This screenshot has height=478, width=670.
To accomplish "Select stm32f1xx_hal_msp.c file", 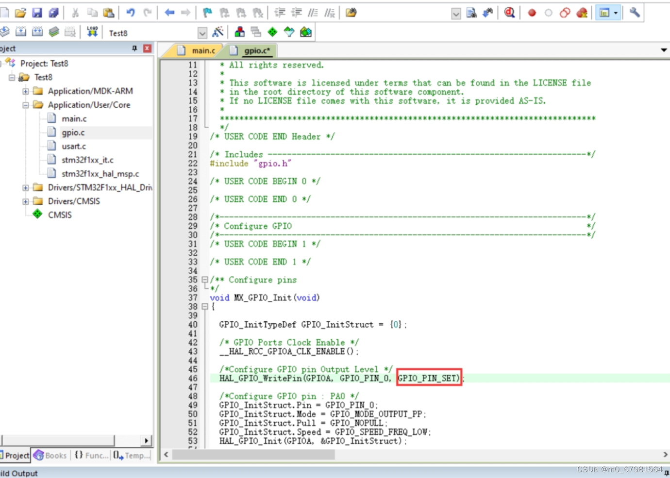I will pos(100,174).
